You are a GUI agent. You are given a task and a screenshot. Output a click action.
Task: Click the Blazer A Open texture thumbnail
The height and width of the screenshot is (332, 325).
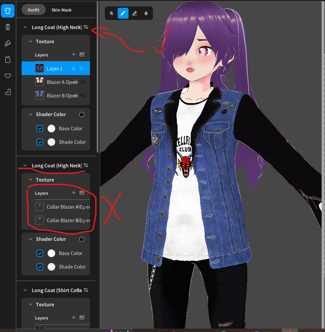coord(40,82)
